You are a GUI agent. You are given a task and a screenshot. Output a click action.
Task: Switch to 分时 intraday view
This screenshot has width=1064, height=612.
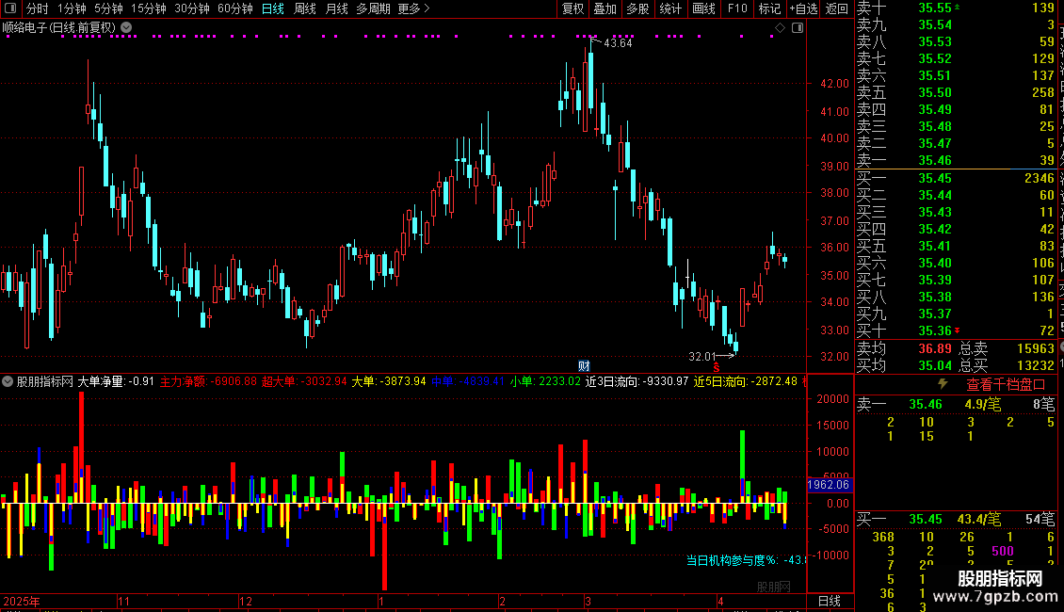[38, 8]
